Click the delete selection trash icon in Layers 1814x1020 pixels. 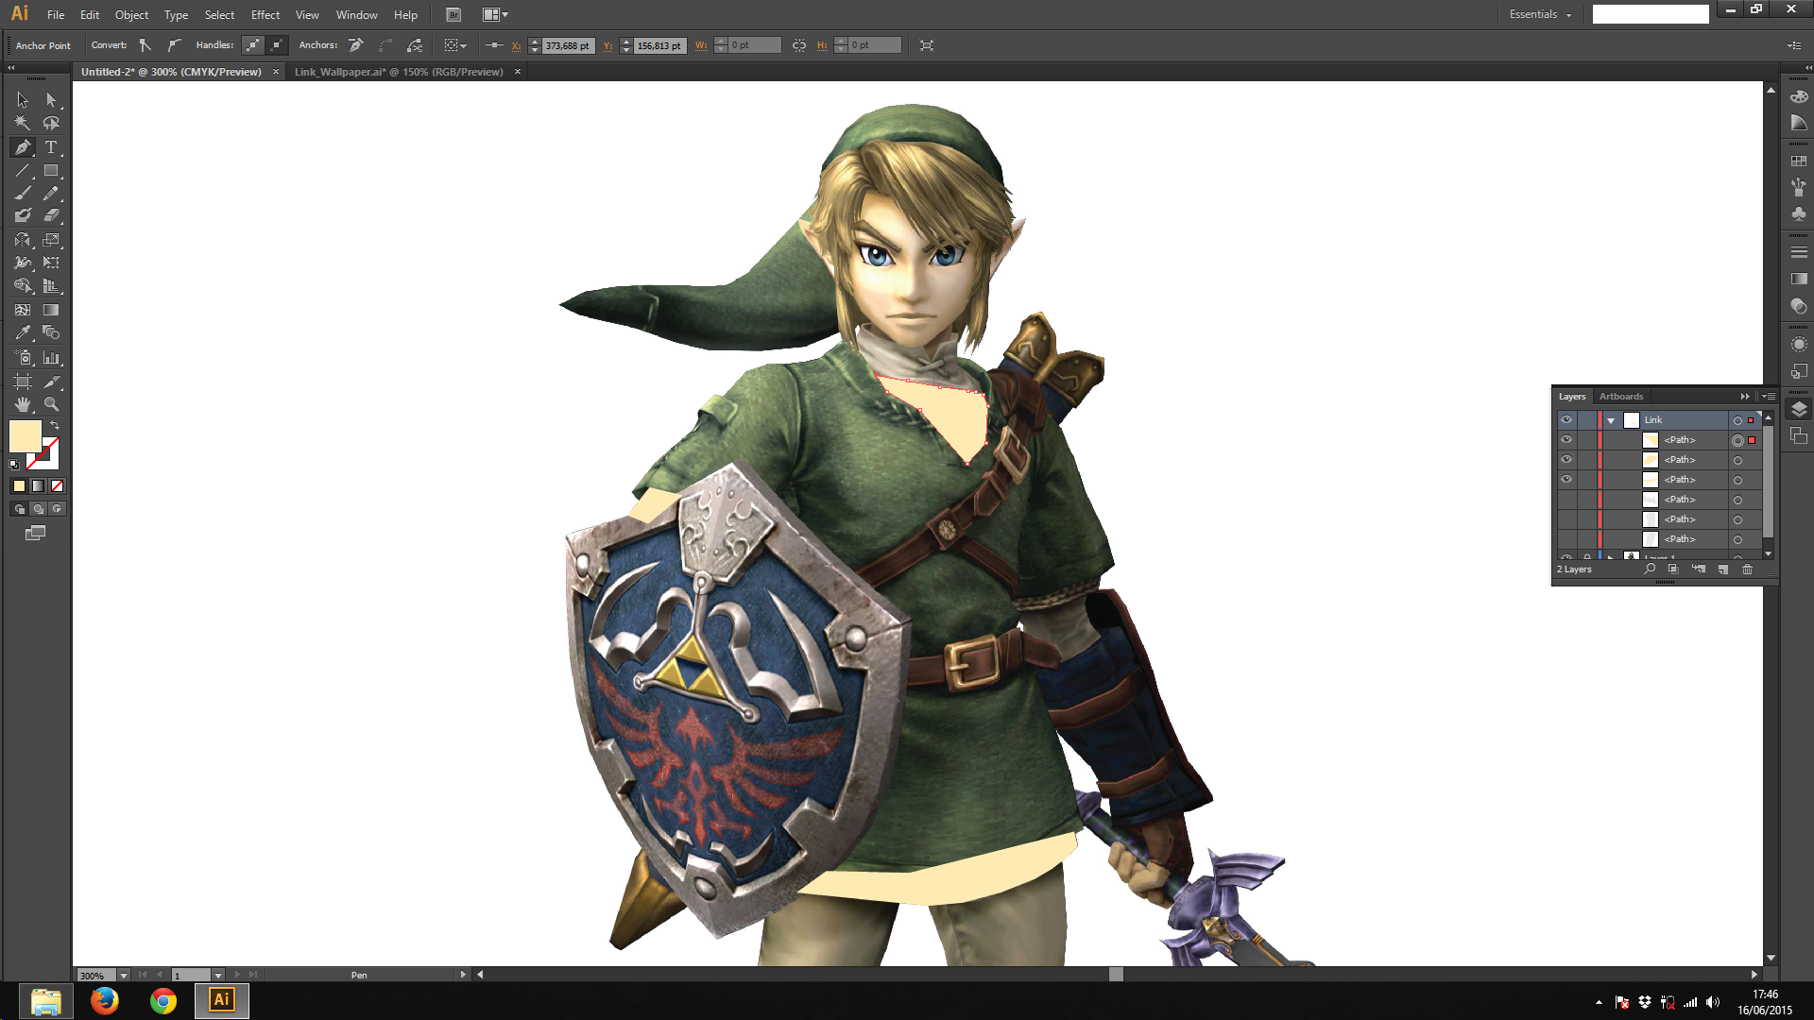1747,569
